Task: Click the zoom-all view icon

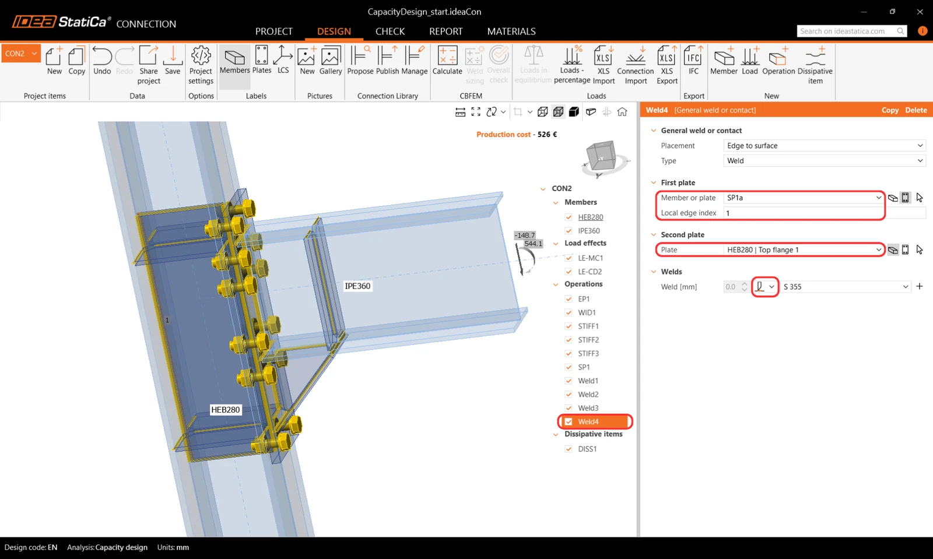Action: [x=476, y=112]
